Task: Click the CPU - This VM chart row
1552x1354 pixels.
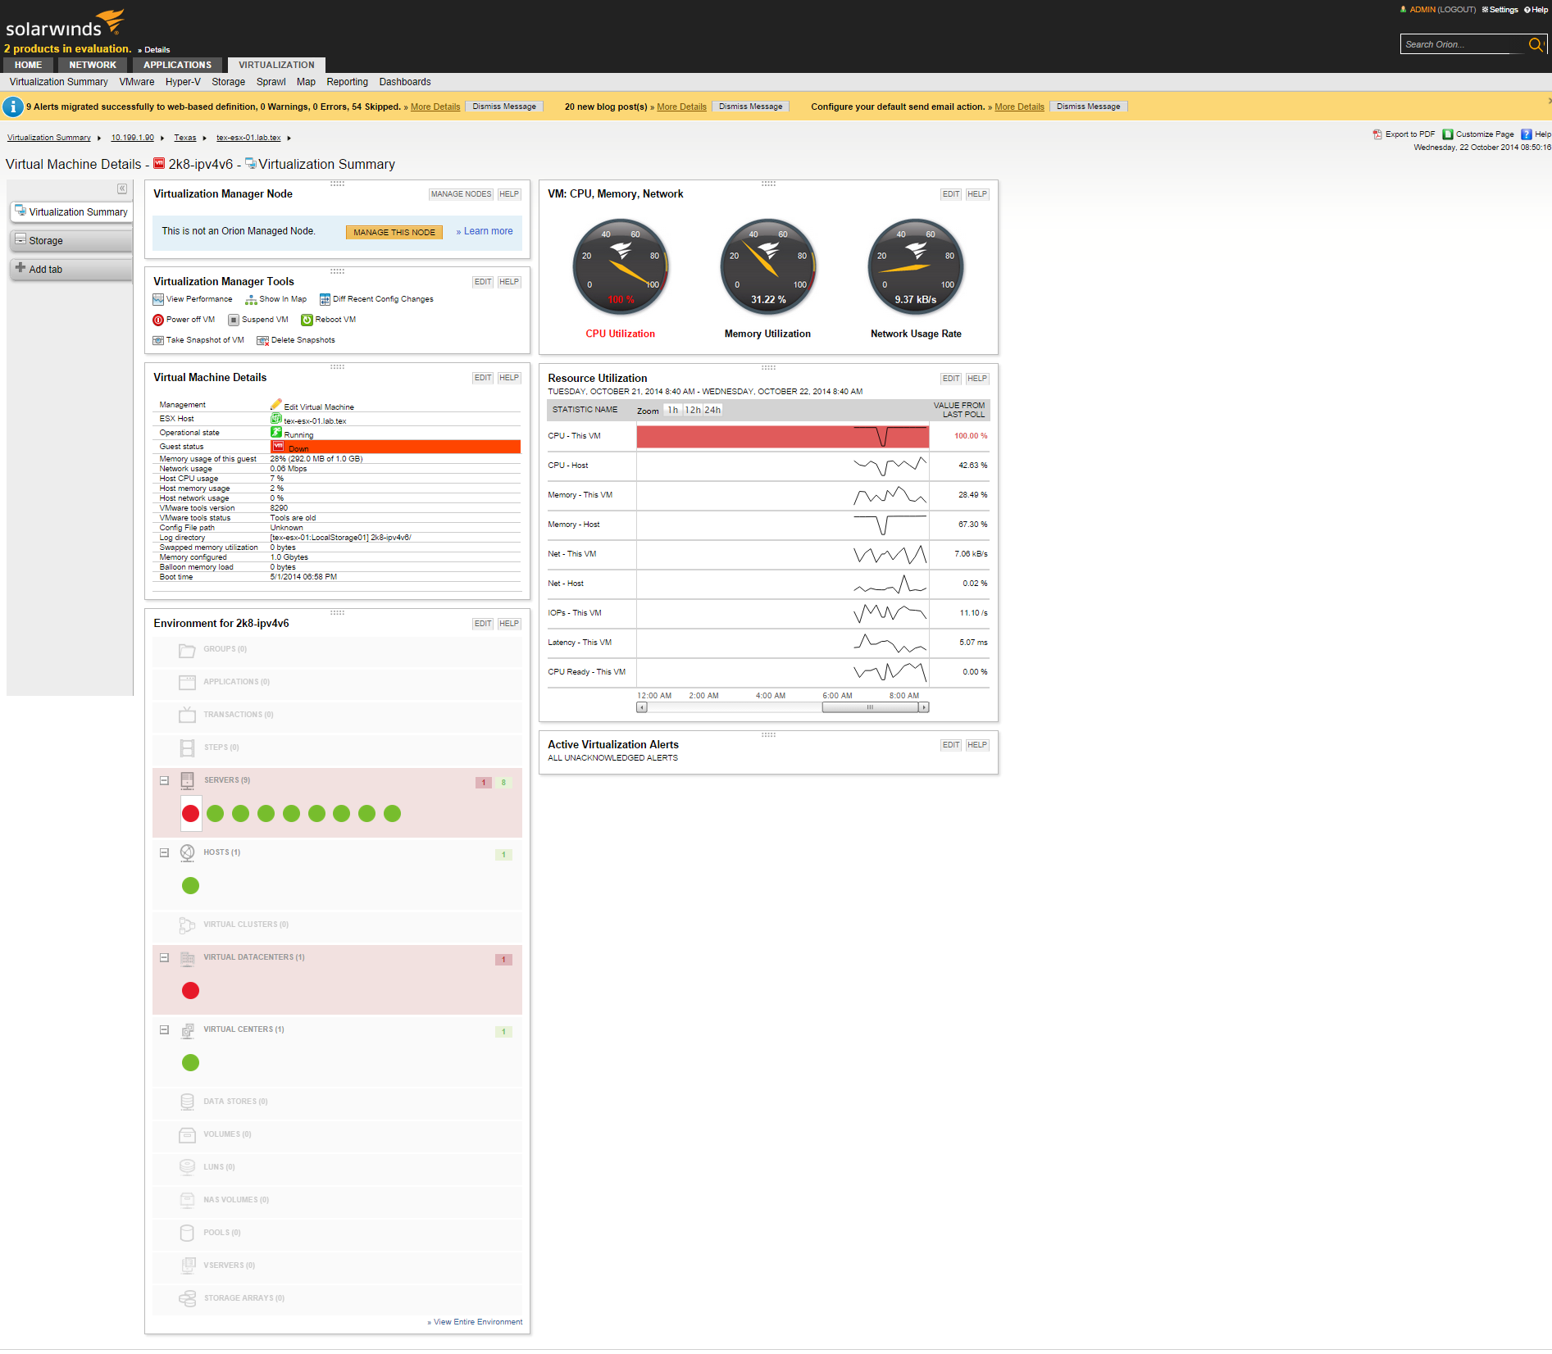Action: point(767,437)
